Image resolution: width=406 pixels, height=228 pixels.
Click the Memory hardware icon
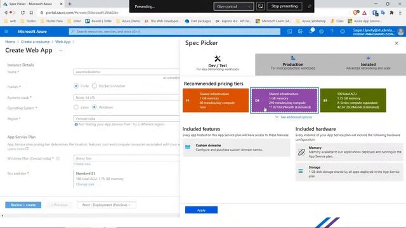tap(301, 152)
